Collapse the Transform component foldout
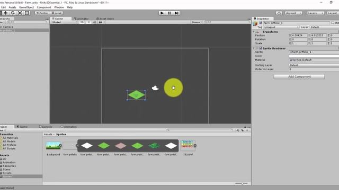The image size is (339, 190). pos(254,32)
